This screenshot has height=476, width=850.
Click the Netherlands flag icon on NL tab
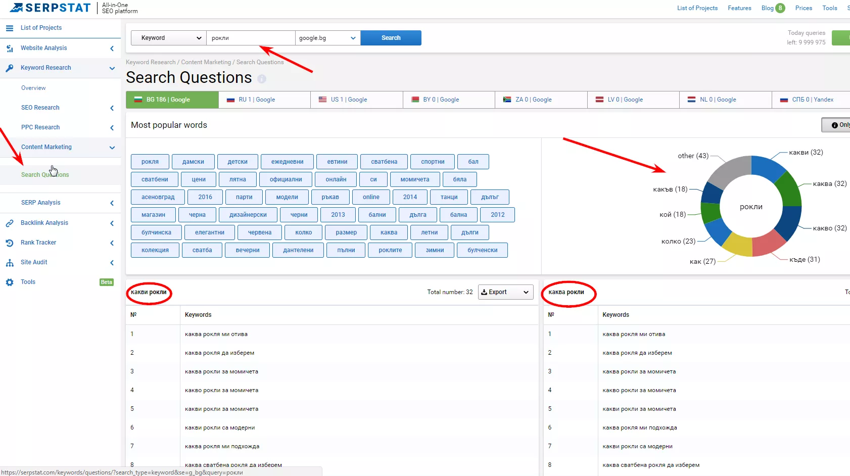691,100
